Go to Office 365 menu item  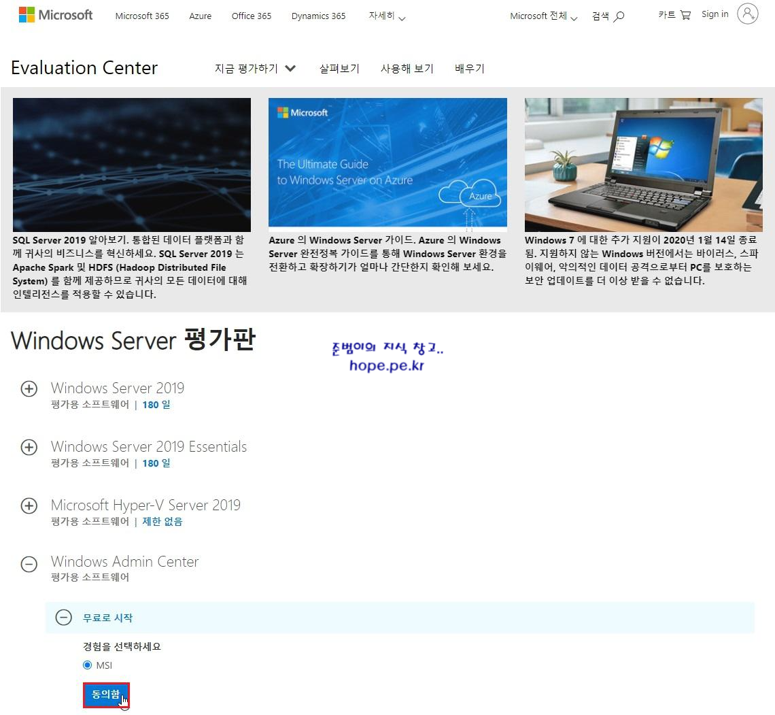(x=251, y=16)
